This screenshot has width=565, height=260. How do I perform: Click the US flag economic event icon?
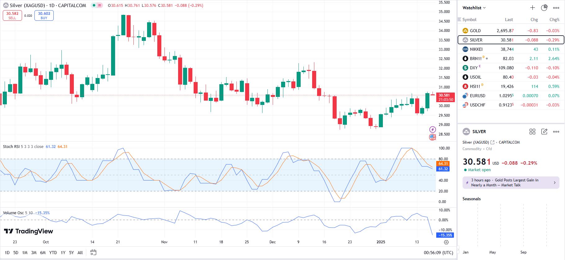(433, 137)
